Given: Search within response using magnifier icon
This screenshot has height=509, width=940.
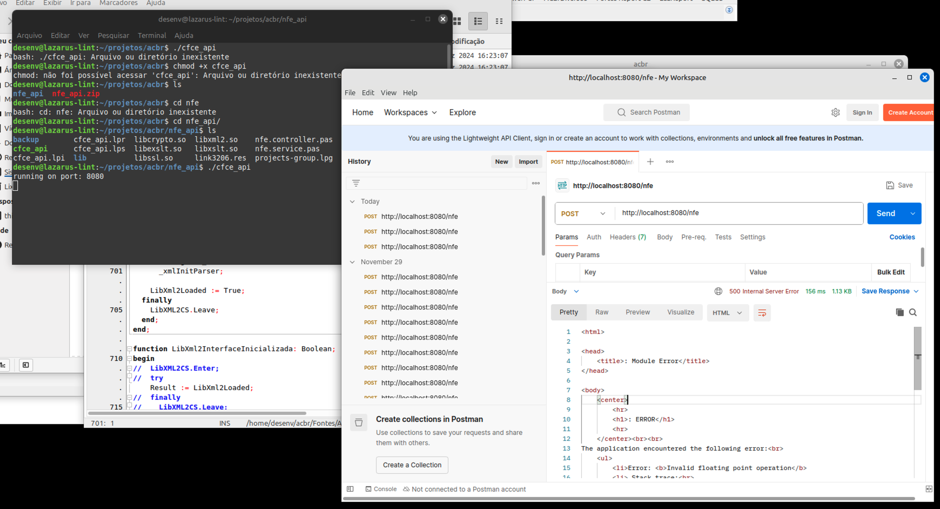Looking at the screenshot, I should pos(913,312).
